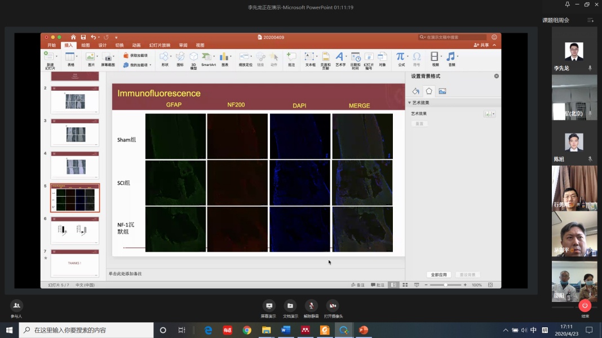Adjust the zoom slider in status bar

click(x=445, y=285)
